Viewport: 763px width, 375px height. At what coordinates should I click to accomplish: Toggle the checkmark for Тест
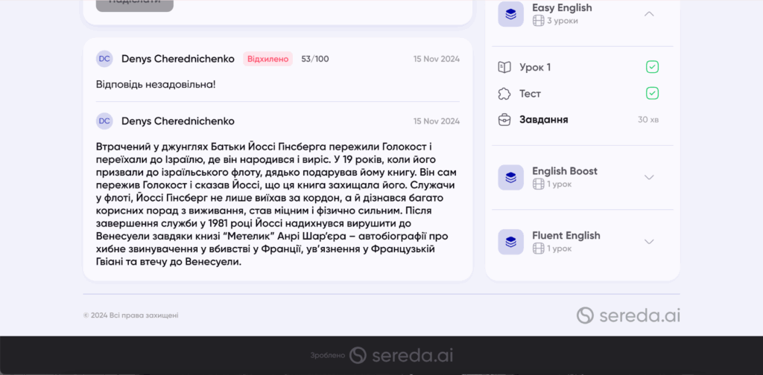pyautogui.click(x=652, y=93)
